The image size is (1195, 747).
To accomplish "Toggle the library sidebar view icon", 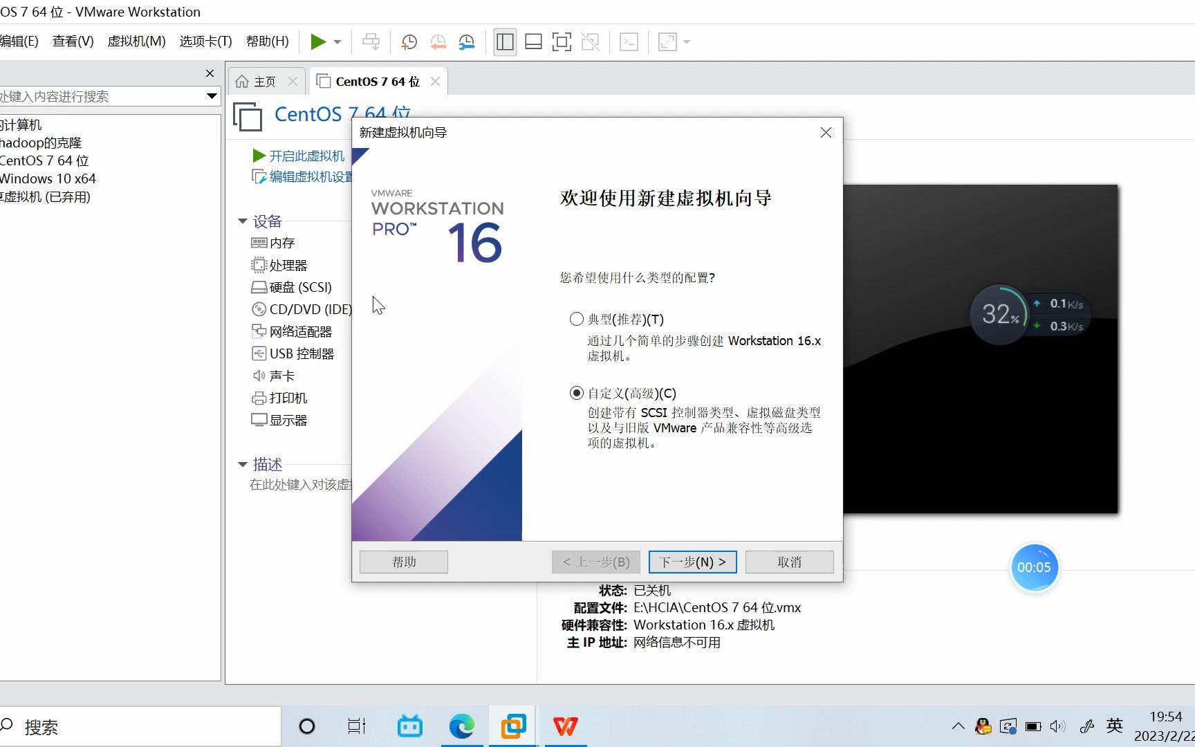I will click(x=506, y=42).
